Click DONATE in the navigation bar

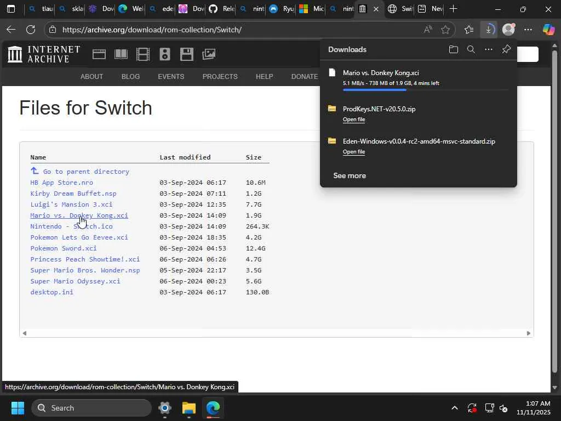305,77
